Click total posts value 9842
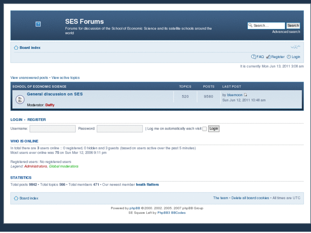311x233 pixels. pyautogui.click(x=33, y=185)
